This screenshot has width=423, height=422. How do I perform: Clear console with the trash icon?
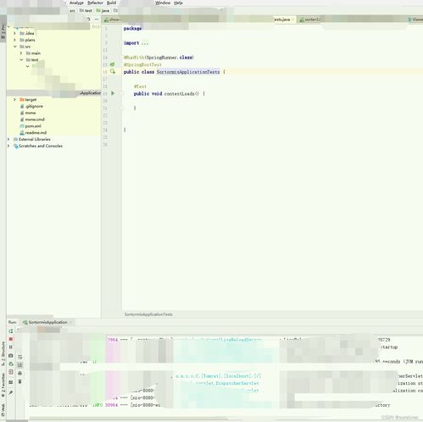19,381
